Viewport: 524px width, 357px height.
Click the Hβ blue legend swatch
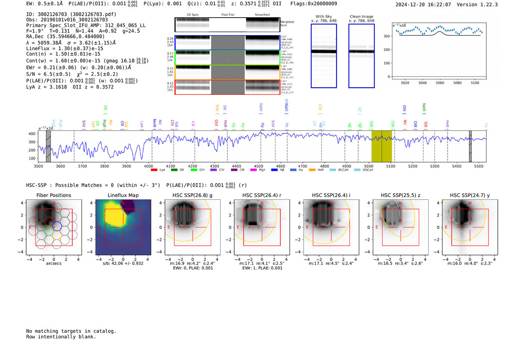coord(274,170)
